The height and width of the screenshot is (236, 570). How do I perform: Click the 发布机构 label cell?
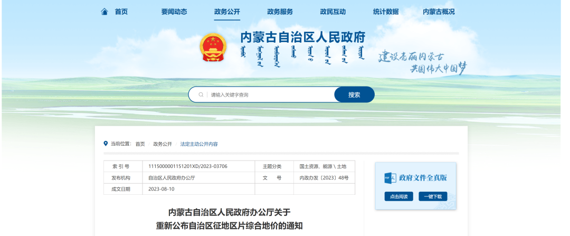[123, 178]
